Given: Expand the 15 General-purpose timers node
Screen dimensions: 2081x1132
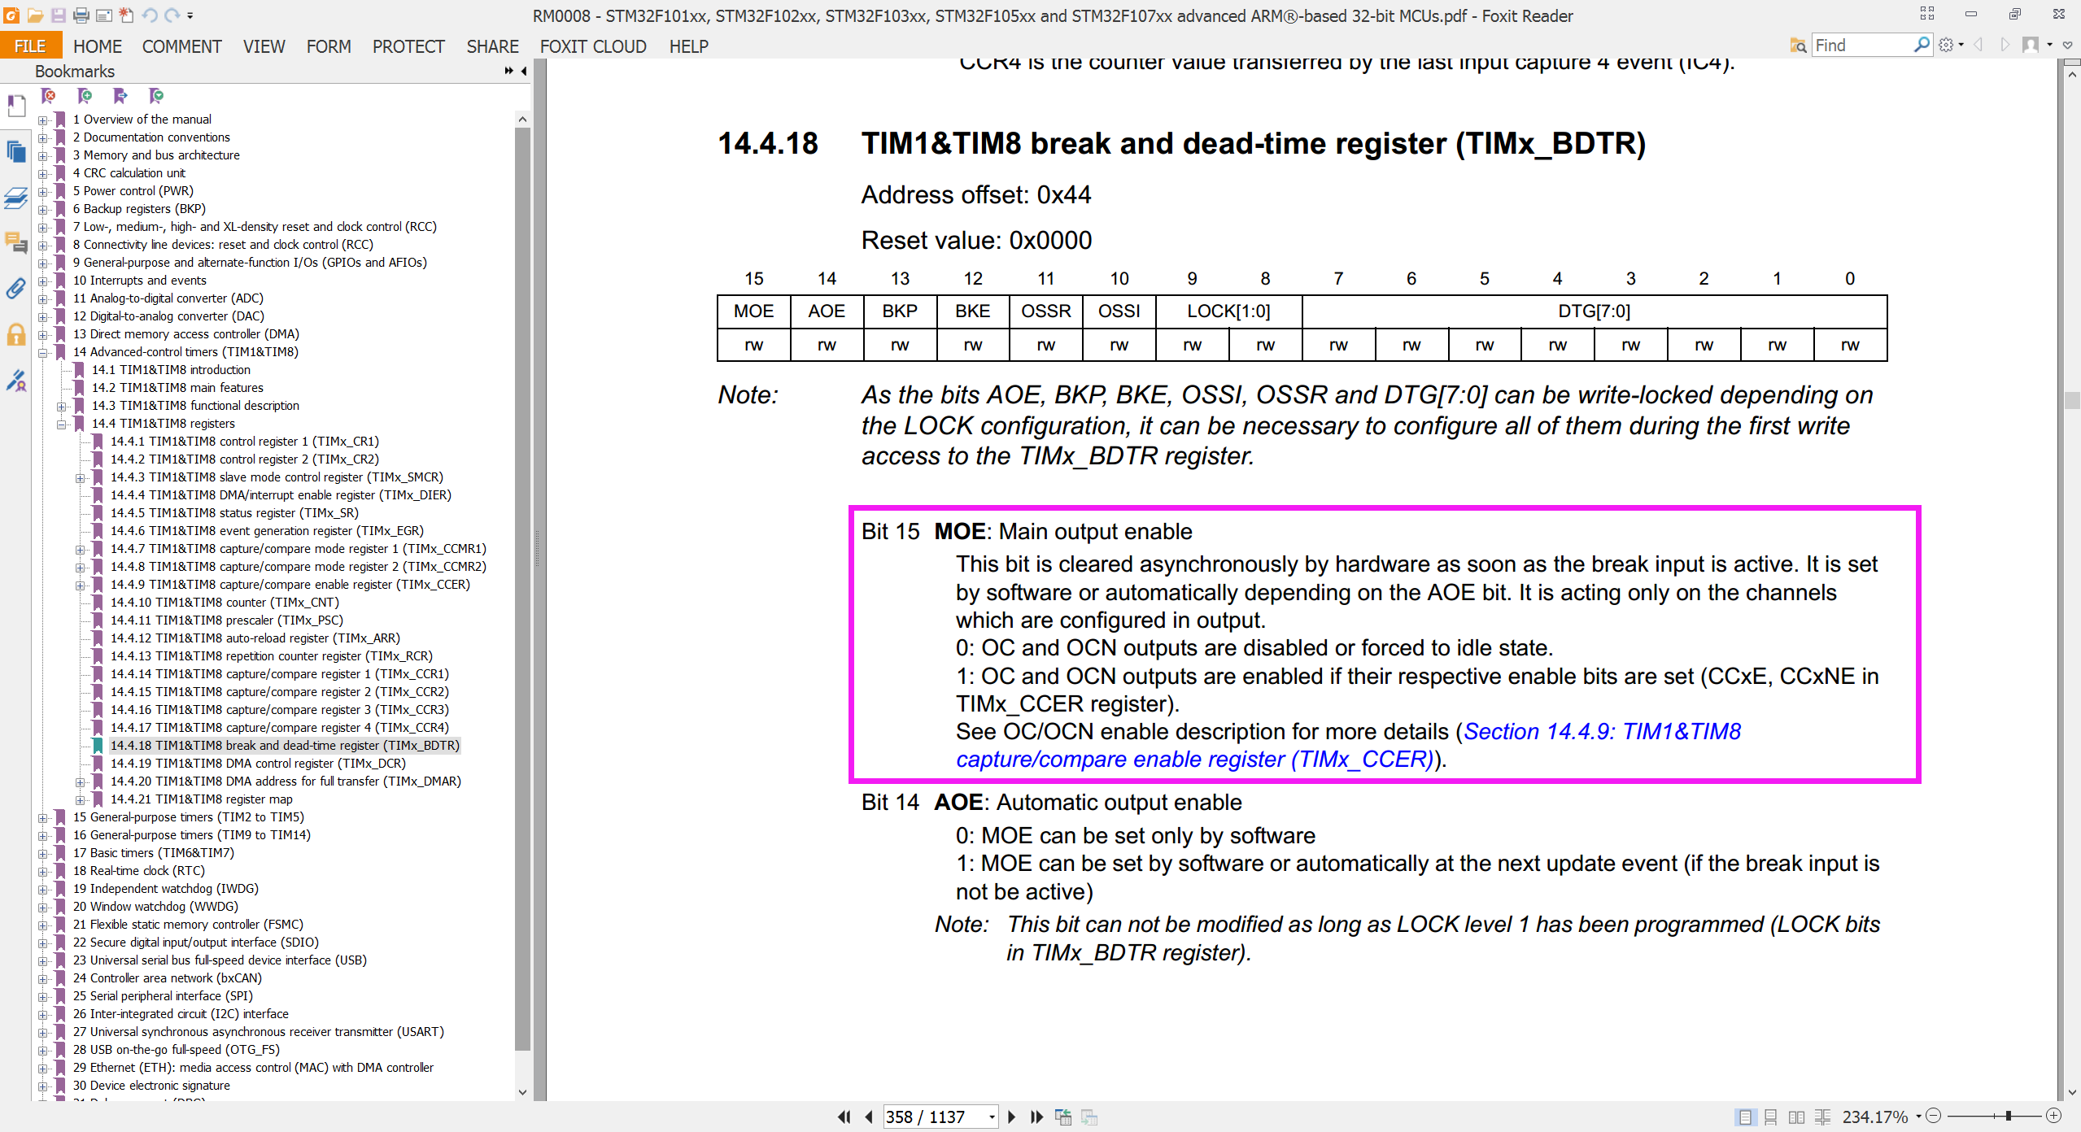Looking at the screenshot, I should coord(43,817).
